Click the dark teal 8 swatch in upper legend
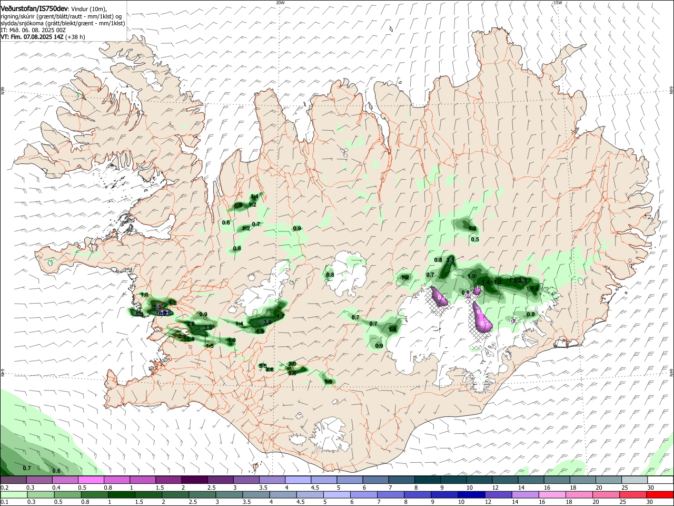Viewport: 674px width, 506px height. [427, 480]
